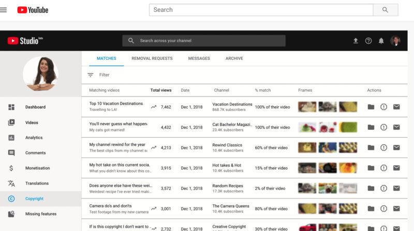Open Camera do's and don'ts video
Screen dimensions: 414x231
tap(110, 206)
